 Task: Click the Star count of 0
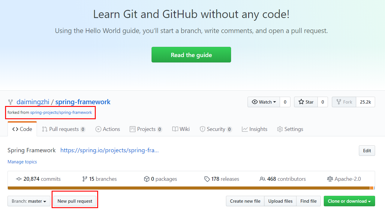(323, 102)
